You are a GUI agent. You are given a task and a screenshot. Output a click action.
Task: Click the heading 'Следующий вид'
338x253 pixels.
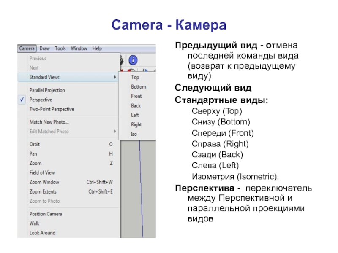[213, 88]
